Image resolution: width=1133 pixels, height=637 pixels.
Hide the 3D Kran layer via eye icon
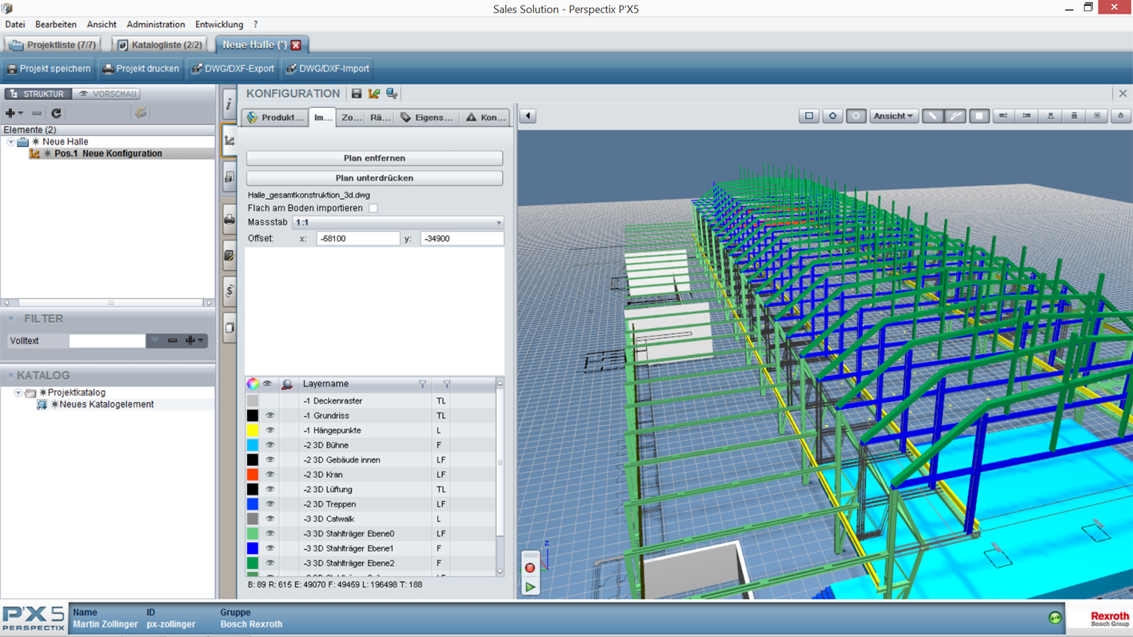[x=269, y=475]
